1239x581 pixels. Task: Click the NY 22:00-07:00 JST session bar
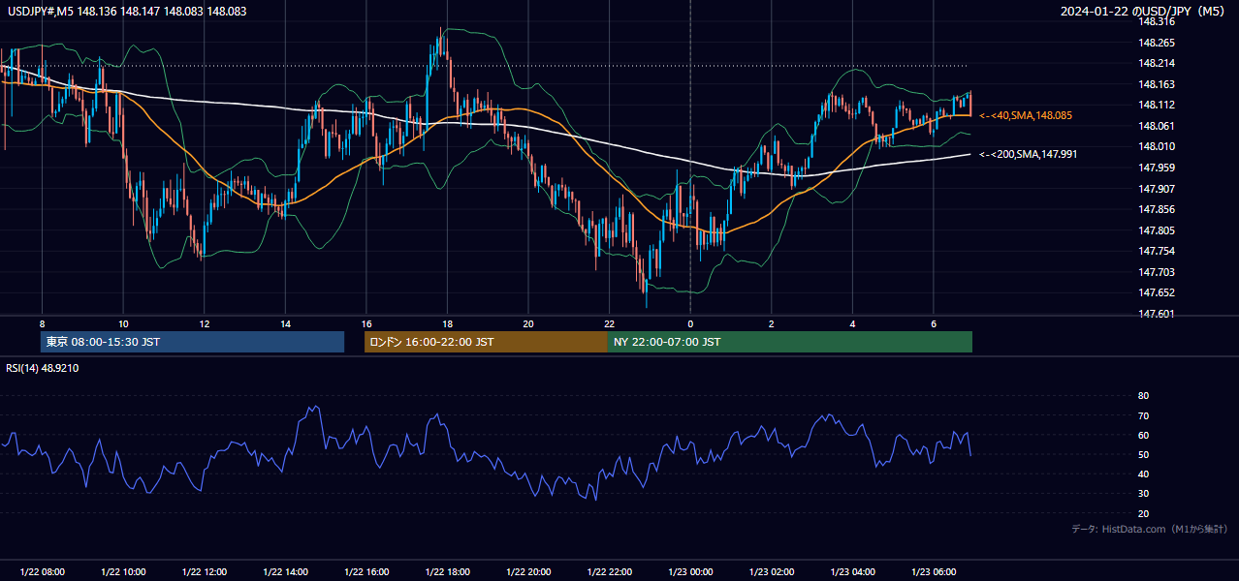(x=790, y=342)
